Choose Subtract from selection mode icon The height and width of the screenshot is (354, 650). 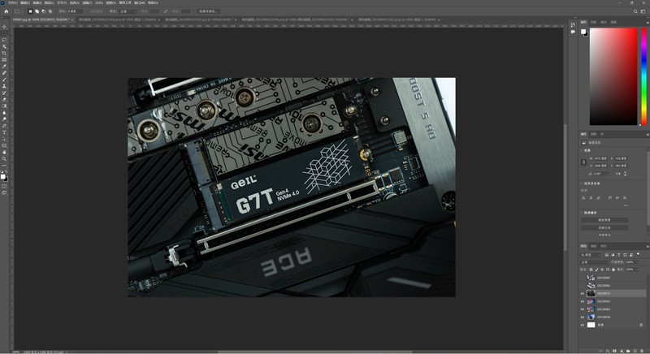[44, 11]
